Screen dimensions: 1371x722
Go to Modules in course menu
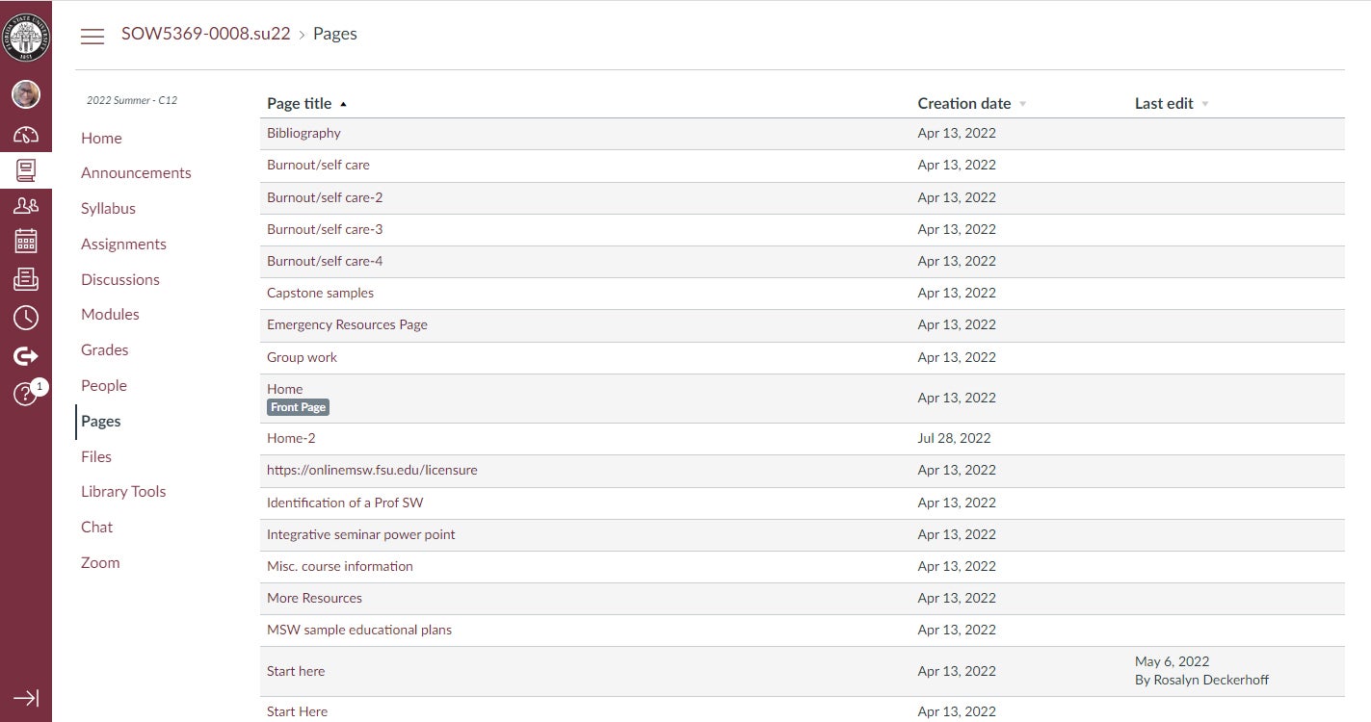coord(110,315)
